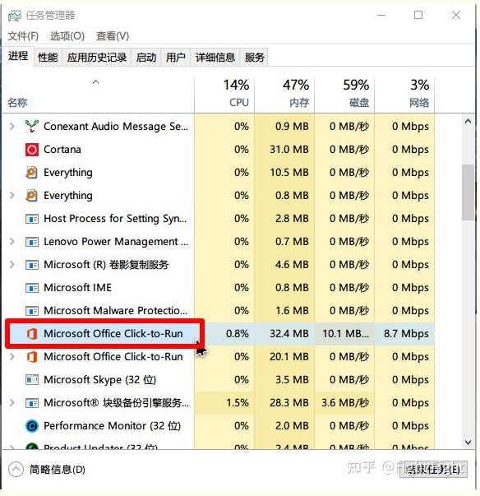Expand the Everything row using 0.8 MB
Viewport: 480px width, 496px height.
tap(12, 196)
